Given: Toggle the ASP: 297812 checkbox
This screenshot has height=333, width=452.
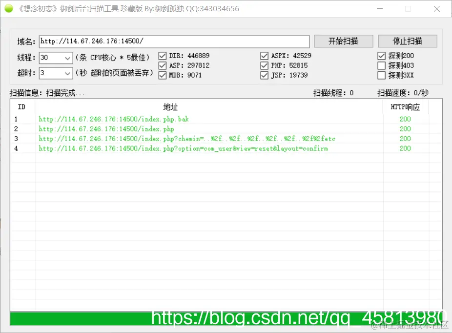Looking at the screenshot, I should 163,65.
